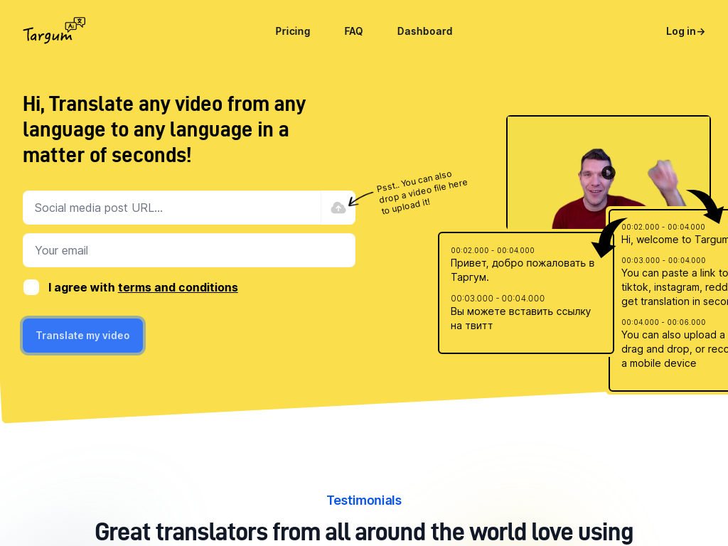
Task: Open the Pricing page
Action: point(292,31)
